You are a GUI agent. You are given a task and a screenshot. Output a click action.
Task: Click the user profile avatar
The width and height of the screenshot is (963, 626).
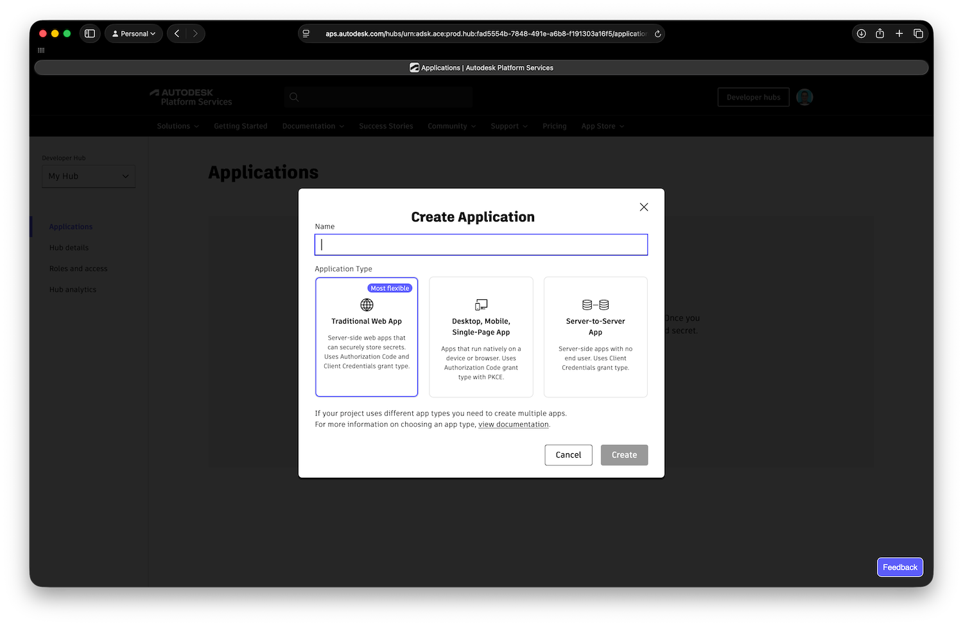[x=804, y=97]
